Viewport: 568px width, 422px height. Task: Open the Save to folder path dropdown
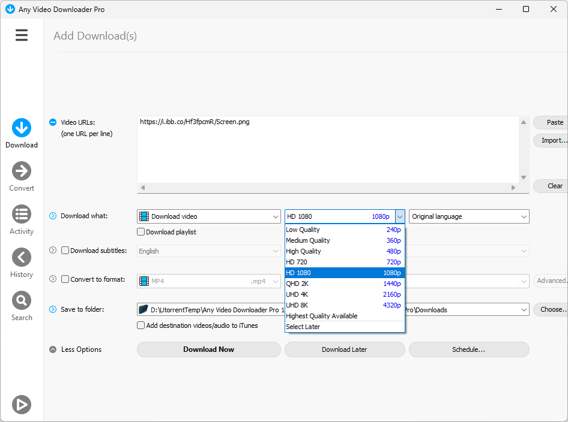tap(524, 310)
